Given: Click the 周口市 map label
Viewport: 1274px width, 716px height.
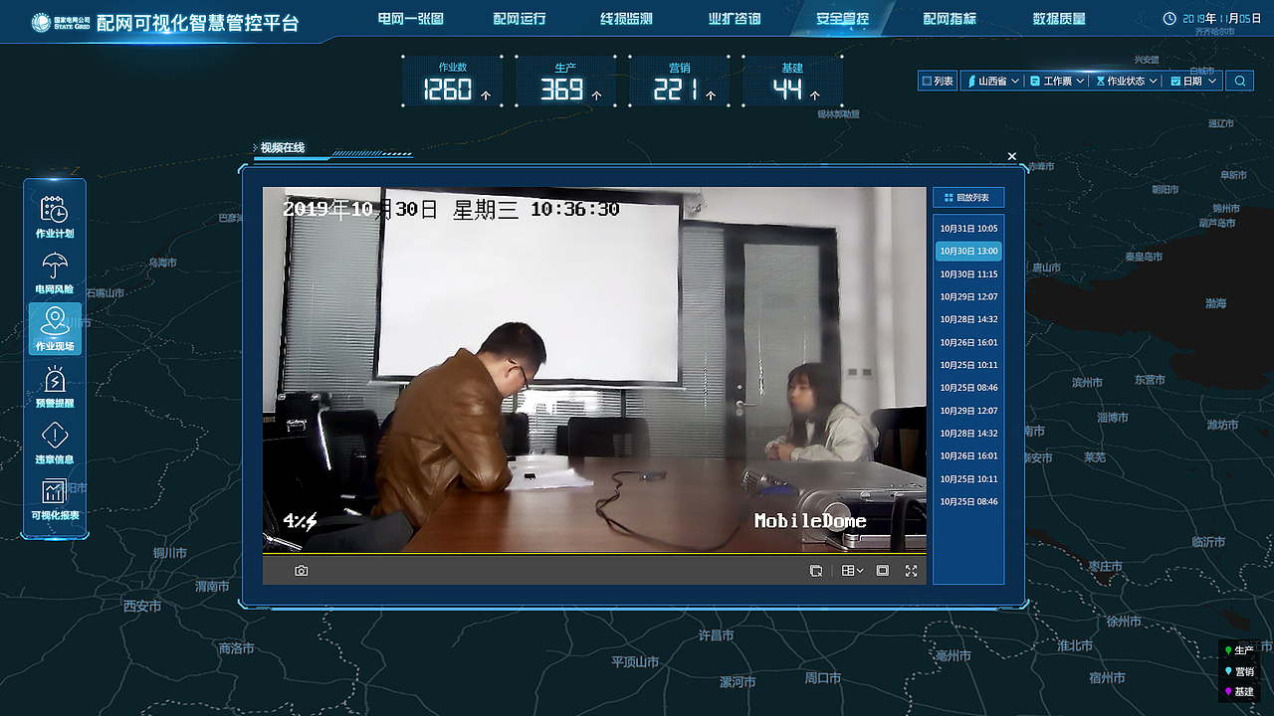Looking at the screenshot, I should tap(823, 678).
